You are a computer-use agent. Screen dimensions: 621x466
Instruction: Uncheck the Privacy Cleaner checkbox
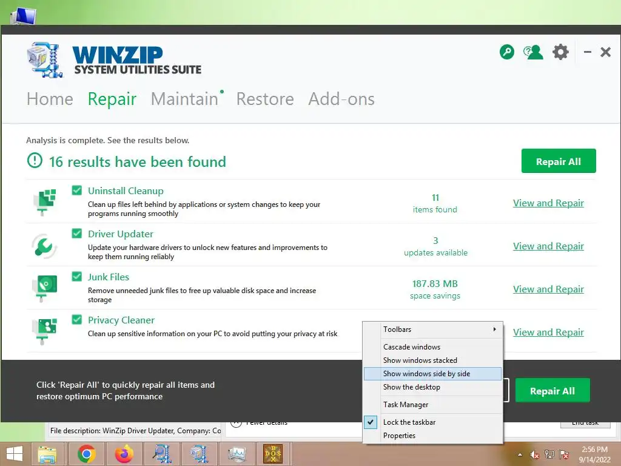(77, 319)
